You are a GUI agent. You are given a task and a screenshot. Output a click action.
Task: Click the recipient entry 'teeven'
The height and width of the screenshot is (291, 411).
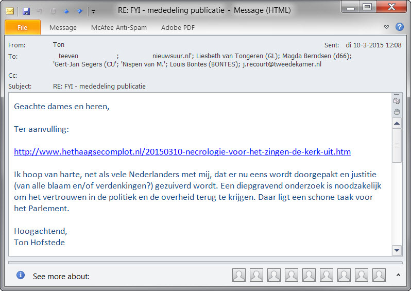click(x=68, y=56)
